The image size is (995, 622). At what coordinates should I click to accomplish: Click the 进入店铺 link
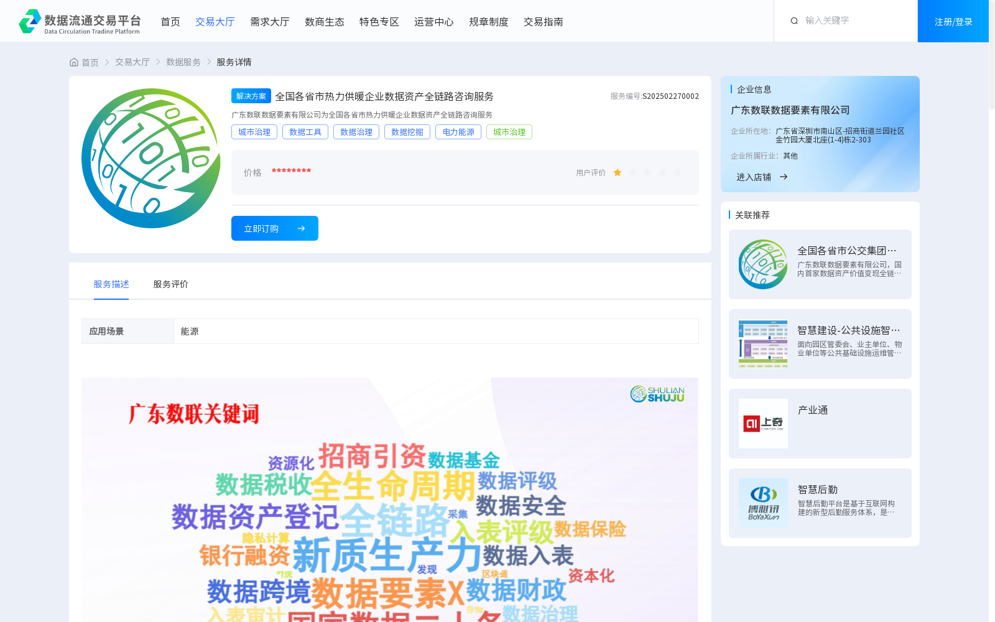pyautogui.click(x=754, y=177)
